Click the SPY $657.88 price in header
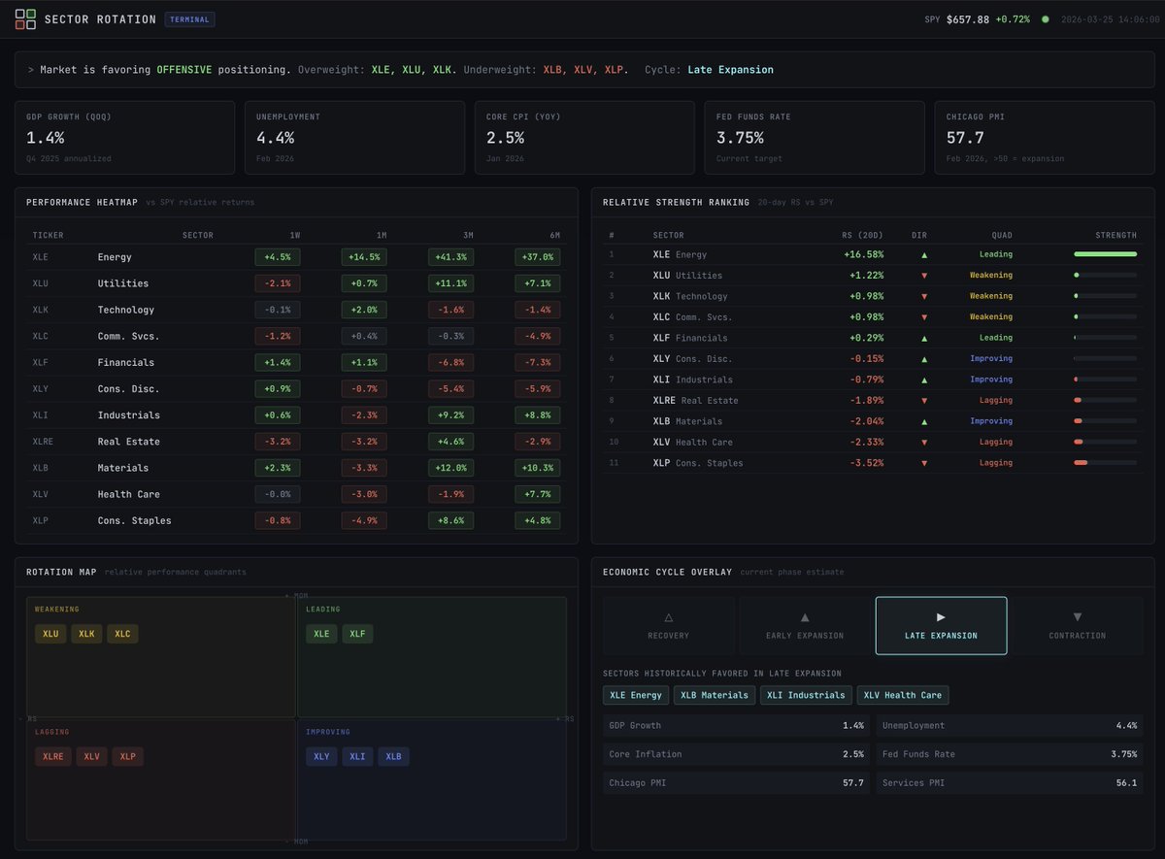This screenshot has width=1165, height=859. point(967,19)
